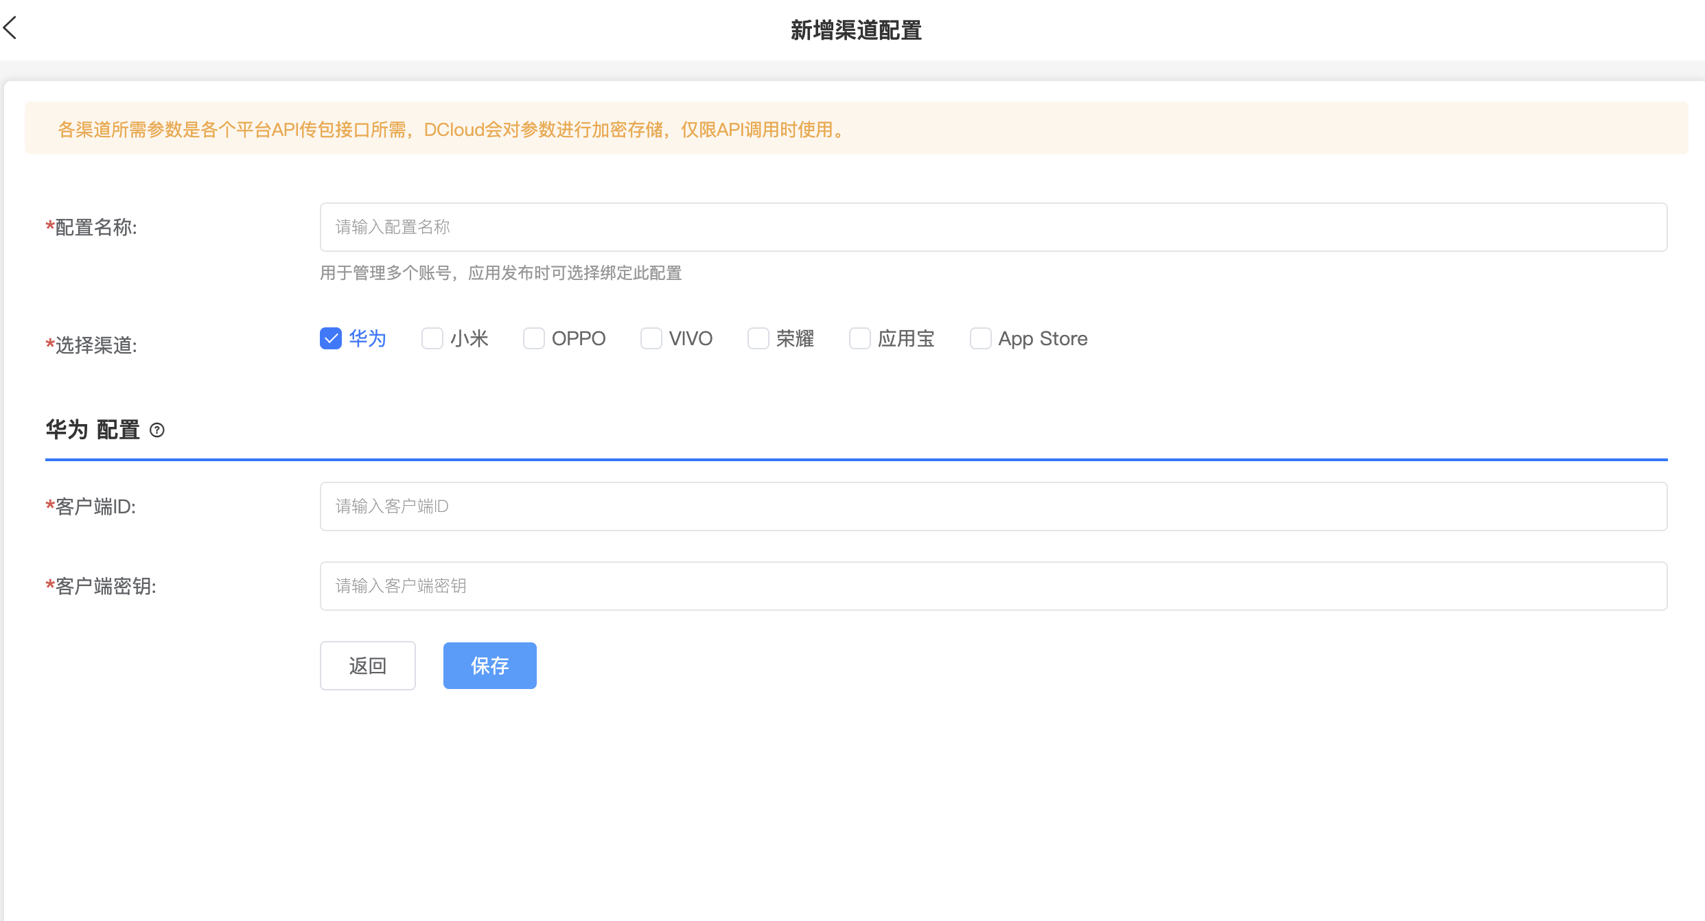Enable the App Store channel checkbox
This screenshot has height=921, width=1705.
point(981,338)
